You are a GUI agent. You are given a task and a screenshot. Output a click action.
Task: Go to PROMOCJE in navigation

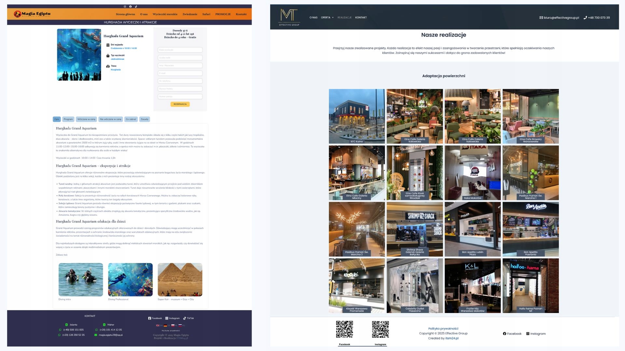(x=223, y=14)
